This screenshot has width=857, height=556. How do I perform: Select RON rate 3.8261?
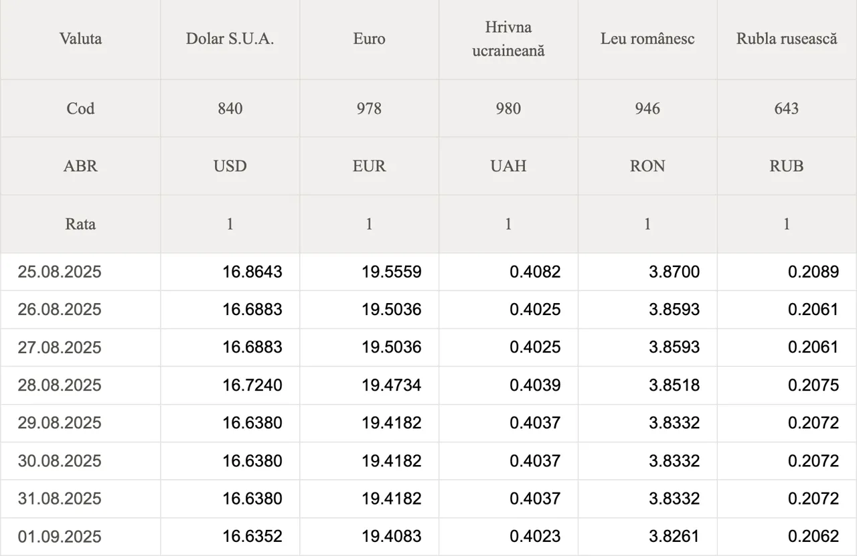674,537
